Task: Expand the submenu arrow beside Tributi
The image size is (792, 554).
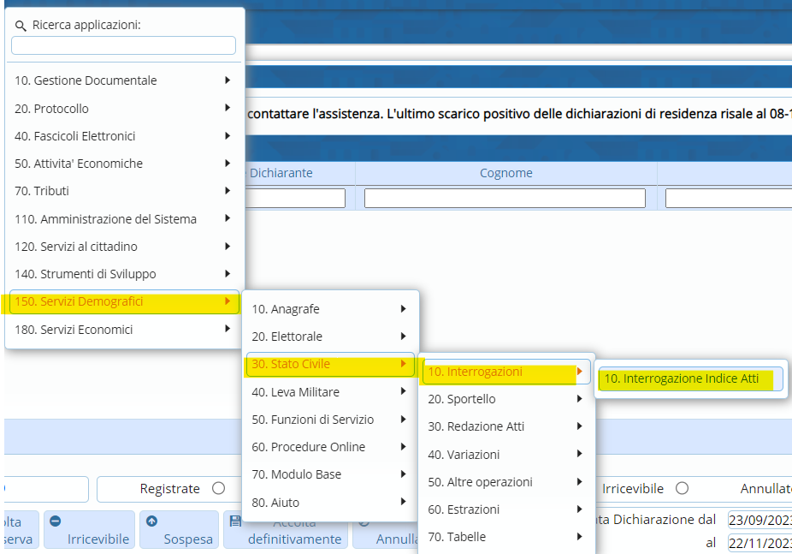Action: click(228, 191)
